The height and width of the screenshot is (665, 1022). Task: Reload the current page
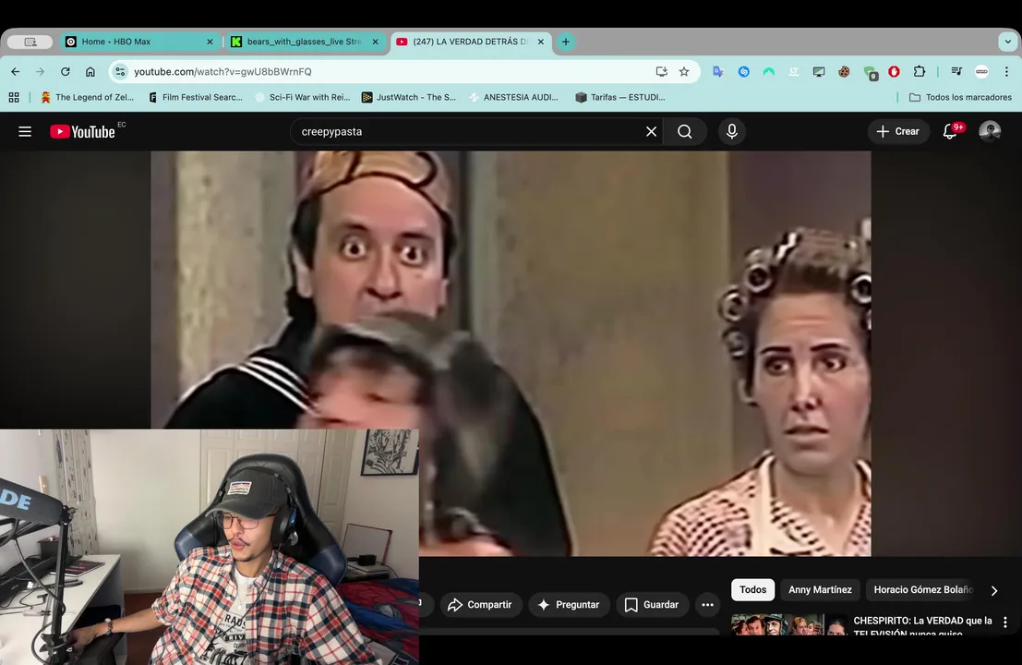(x=66, y=72)
